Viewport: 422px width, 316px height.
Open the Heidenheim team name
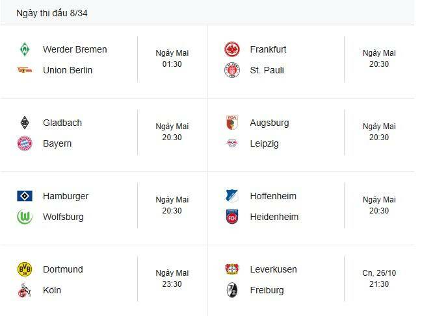point(274,217)
